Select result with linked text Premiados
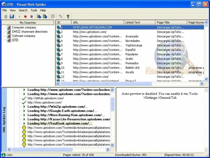Image resolution: width=210 pixels, height=158 pixels. pyautogui.click(x=130, y=63)
